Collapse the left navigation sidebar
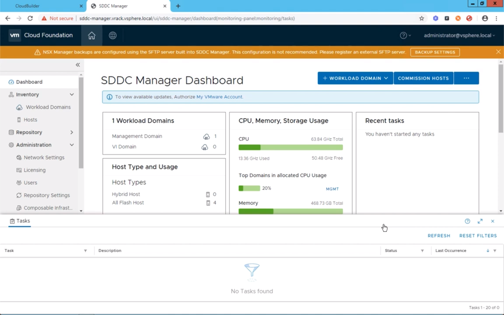Screen dimensions: 504x315 [78, 65]
